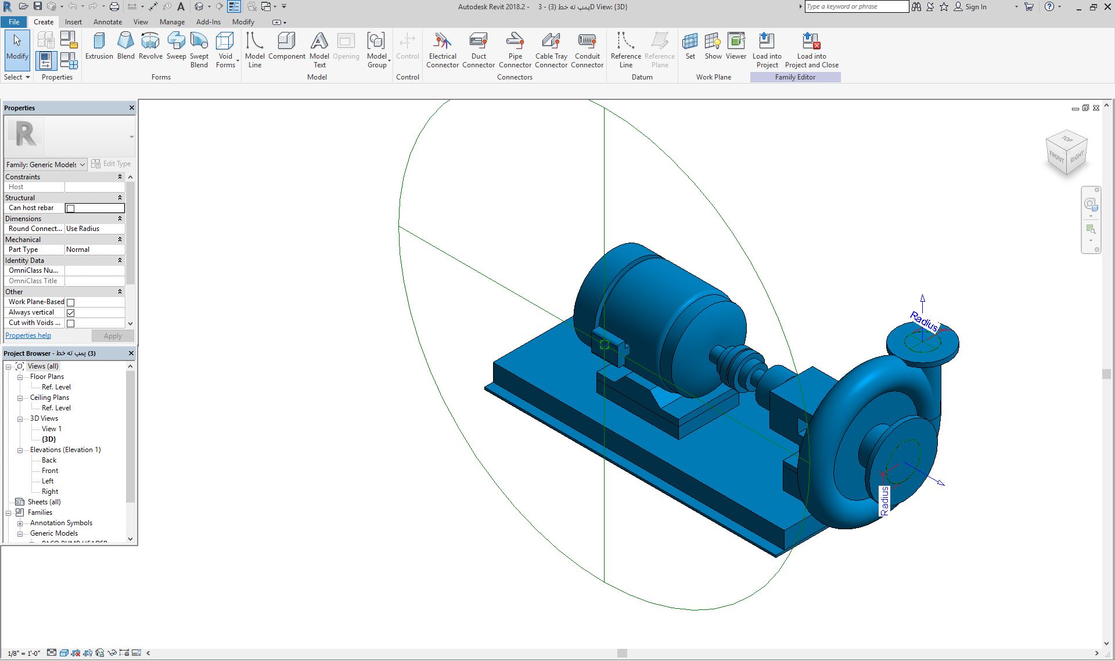This screenshot has width=1115, height=661.
Task: Click the Apply button in Properties
Action: pos(113,336)
